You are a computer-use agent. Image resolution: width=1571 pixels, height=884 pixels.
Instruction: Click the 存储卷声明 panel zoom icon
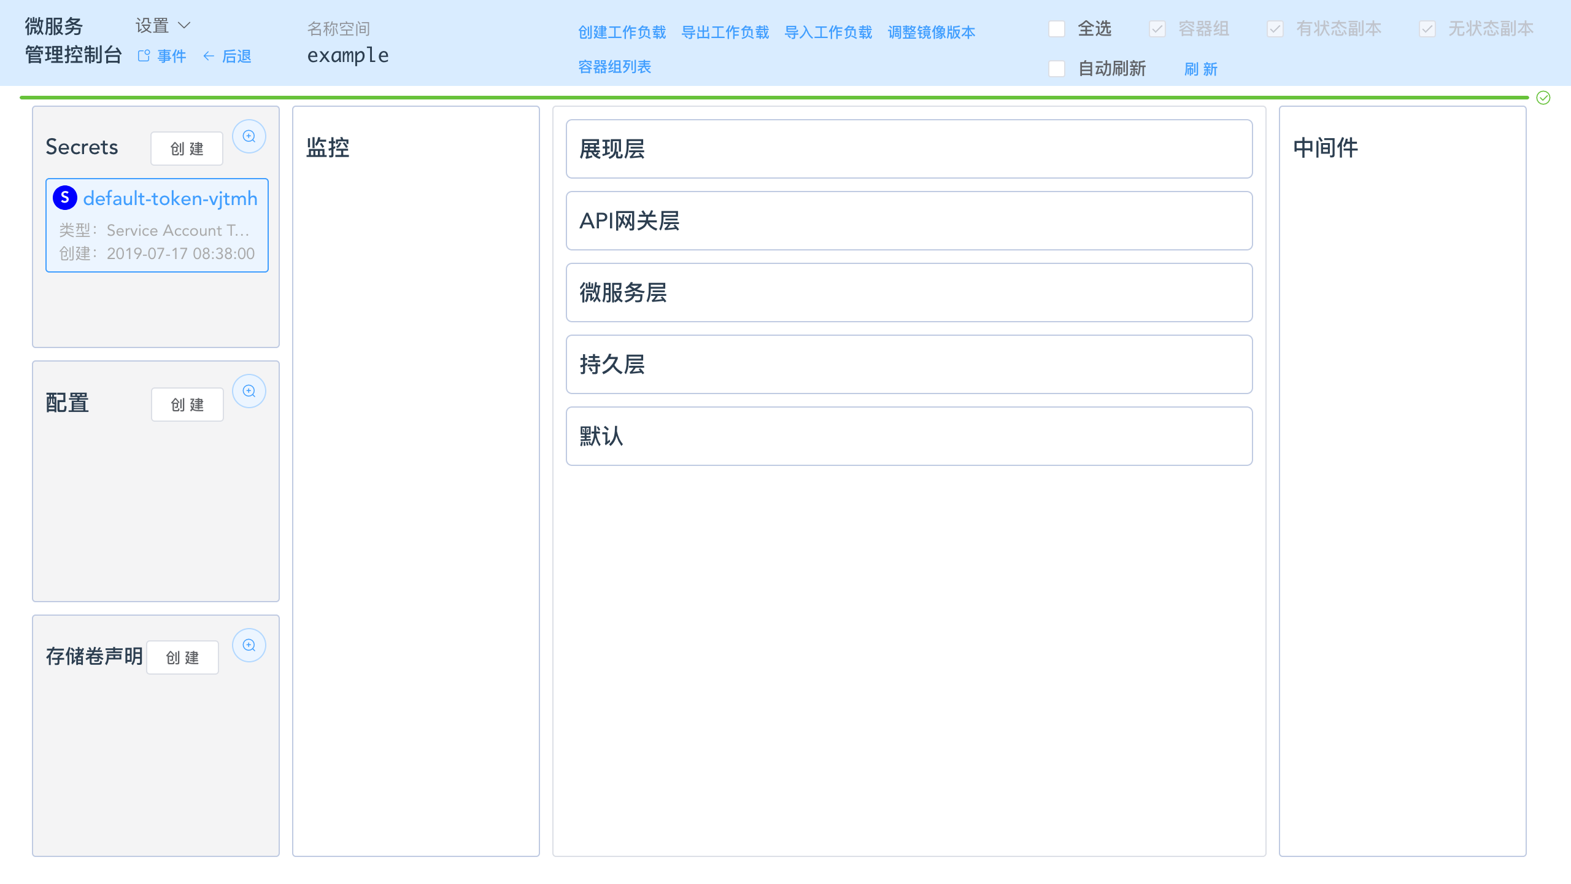[x=249, y=645]
